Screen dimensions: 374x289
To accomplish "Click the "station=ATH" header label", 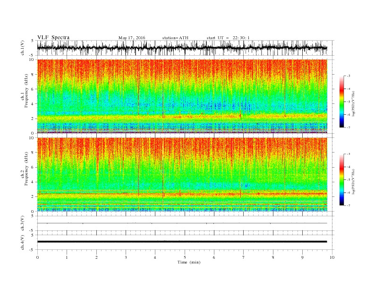I will click(175, 38).
